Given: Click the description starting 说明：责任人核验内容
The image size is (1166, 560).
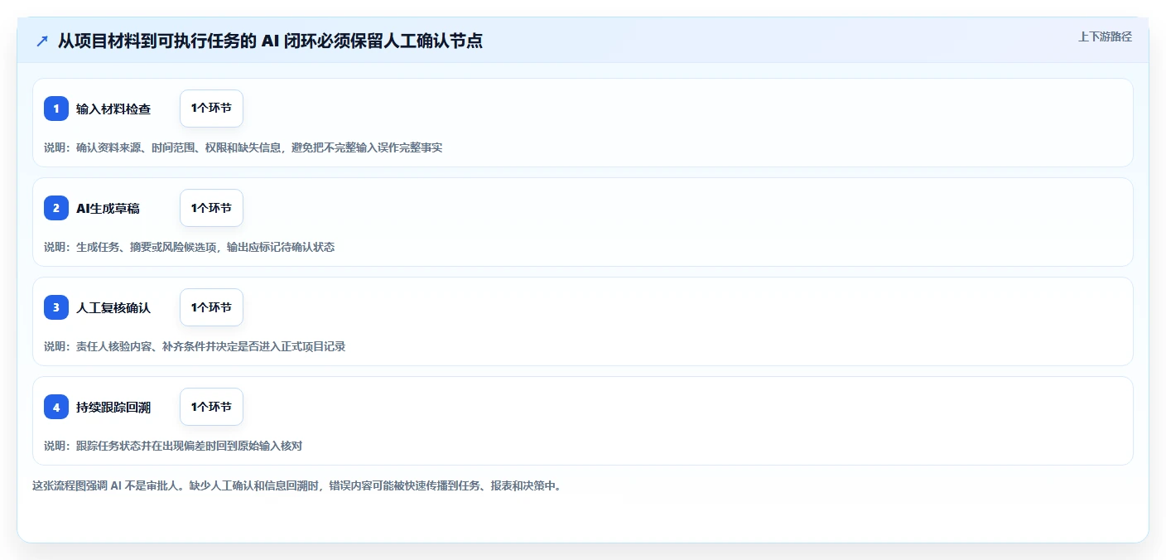Looking at the screenshot, I should [x=195, y=346].
